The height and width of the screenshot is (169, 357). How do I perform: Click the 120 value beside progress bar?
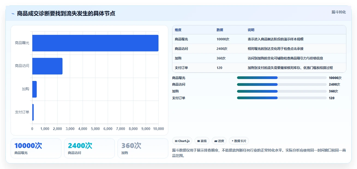click(332, 98)
